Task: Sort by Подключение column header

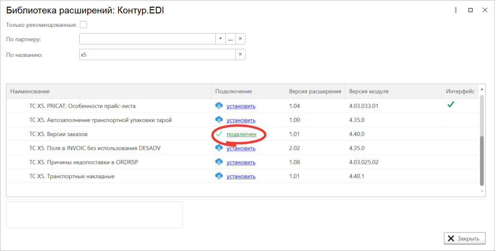Action: pos(248,91)
